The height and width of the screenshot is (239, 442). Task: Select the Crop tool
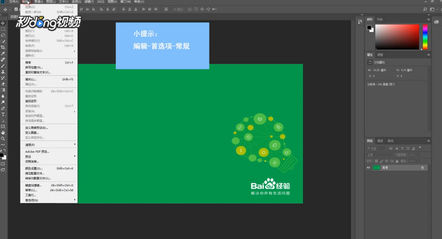coord(3,47)
